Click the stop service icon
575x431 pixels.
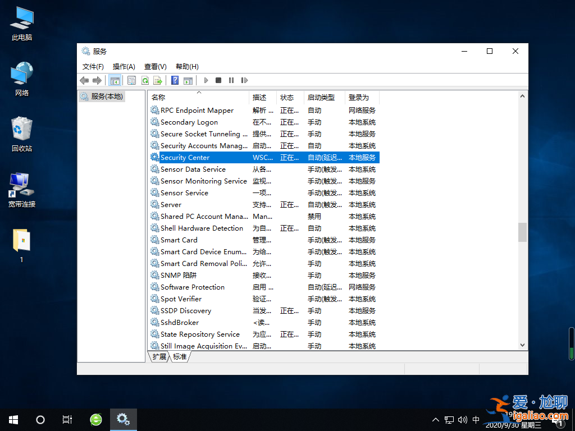(218, 80)
